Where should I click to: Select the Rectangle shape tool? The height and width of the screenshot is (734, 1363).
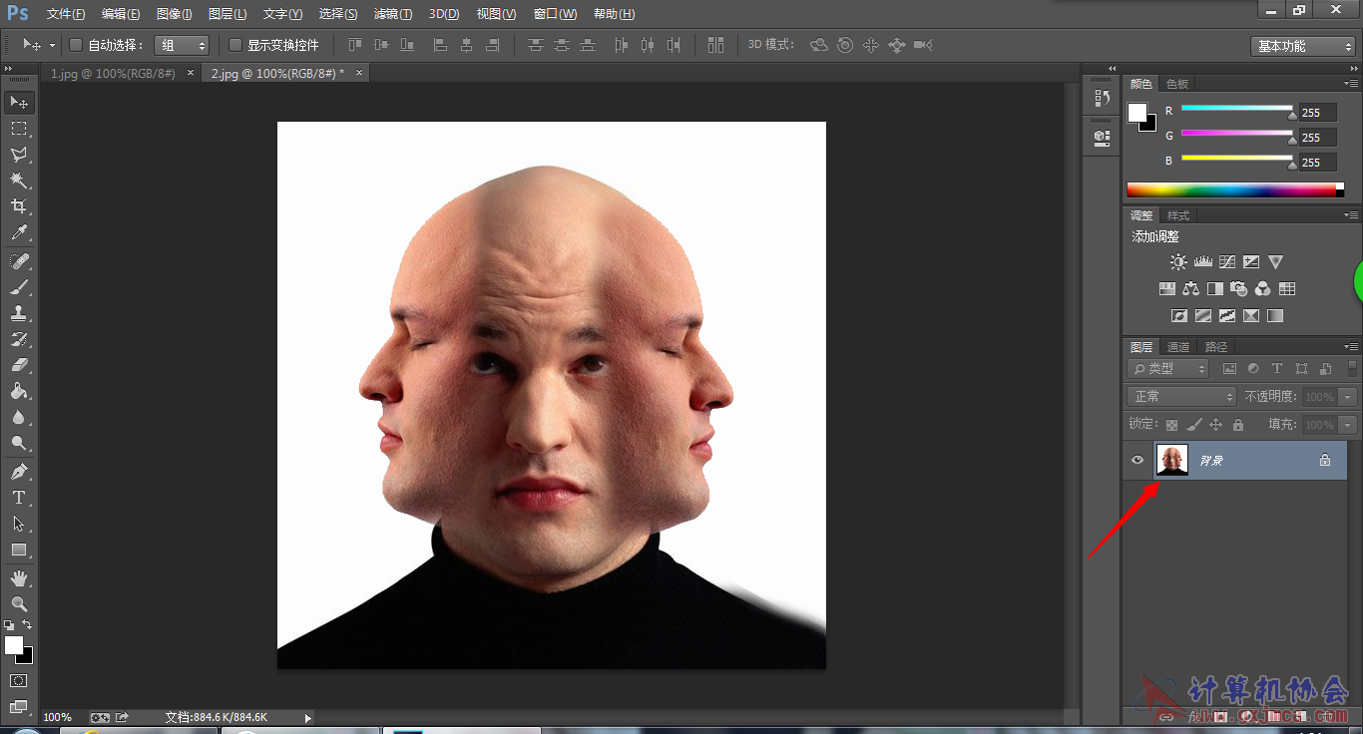pyautogui.click(x=19, y=550)
